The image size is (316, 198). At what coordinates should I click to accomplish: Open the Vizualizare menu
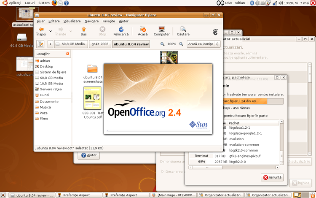tap(72, 21)
